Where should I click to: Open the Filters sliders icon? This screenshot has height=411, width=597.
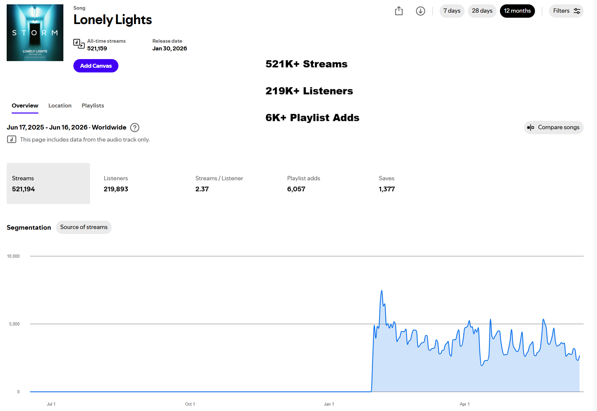coord(577,11)
